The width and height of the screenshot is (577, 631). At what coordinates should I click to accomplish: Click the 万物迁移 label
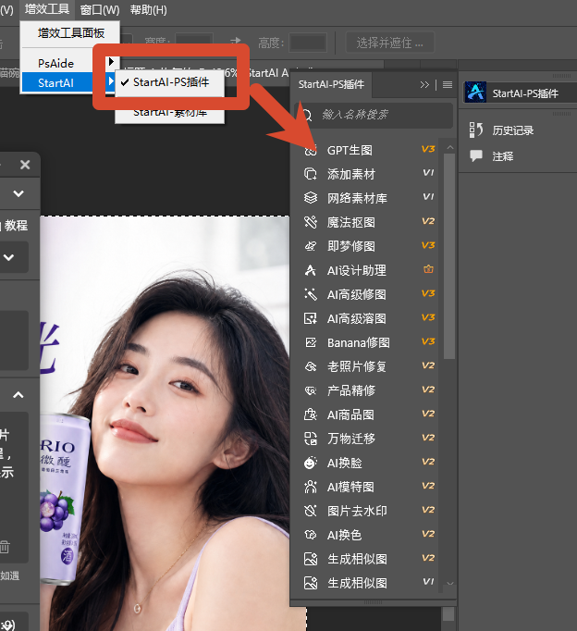click(x=351, y=439)
